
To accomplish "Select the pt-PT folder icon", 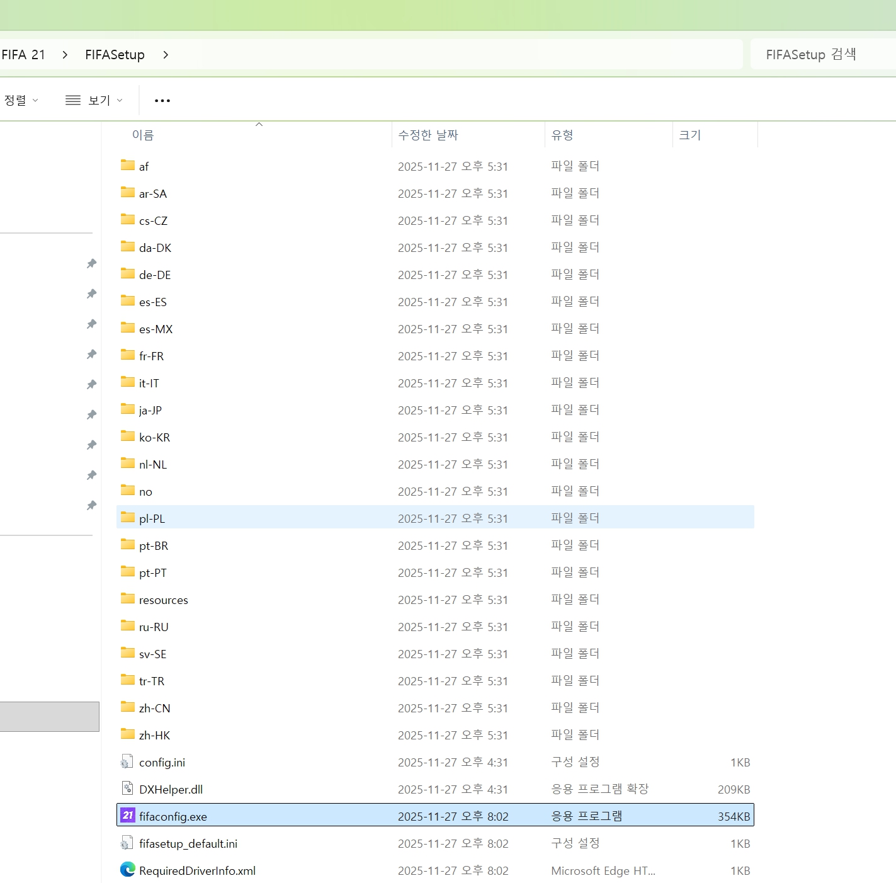I will pos(128,572).
